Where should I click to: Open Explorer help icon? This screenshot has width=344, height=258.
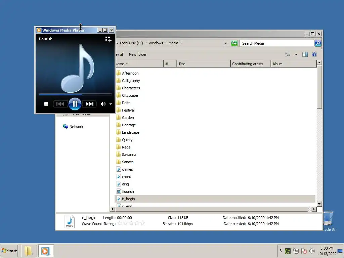point(314,54)
